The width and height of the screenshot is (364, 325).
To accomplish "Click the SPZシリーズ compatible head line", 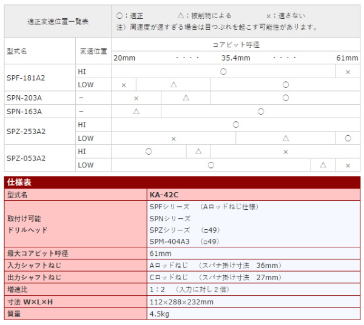I will click(x=184, y=230).
